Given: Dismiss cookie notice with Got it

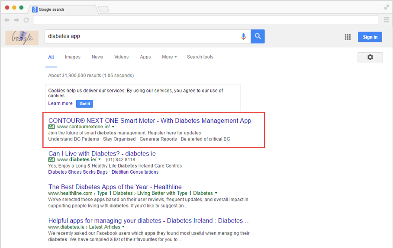Looking at the screenshot, I should point(85,104).
